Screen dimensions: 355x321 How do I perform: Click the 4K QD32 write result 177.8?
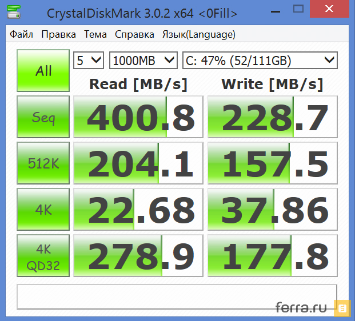pos(273,256)
